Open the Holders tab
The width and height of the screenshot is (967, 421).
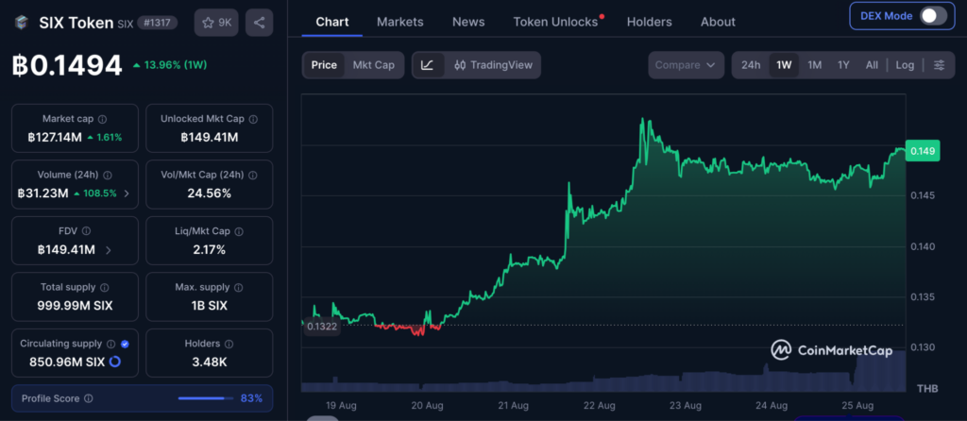[649, 22]
